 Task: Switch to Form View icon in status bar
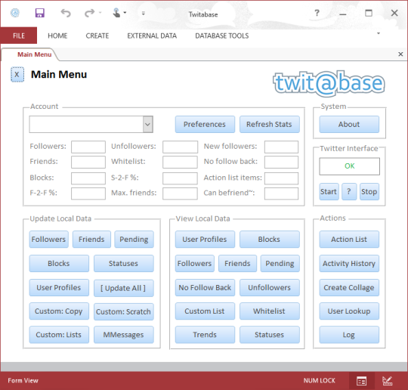pos(361,381)
